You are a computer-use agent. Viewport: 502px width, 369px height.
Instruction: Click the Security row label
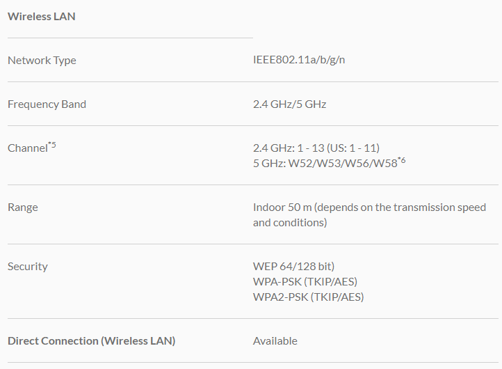point(27,267)
